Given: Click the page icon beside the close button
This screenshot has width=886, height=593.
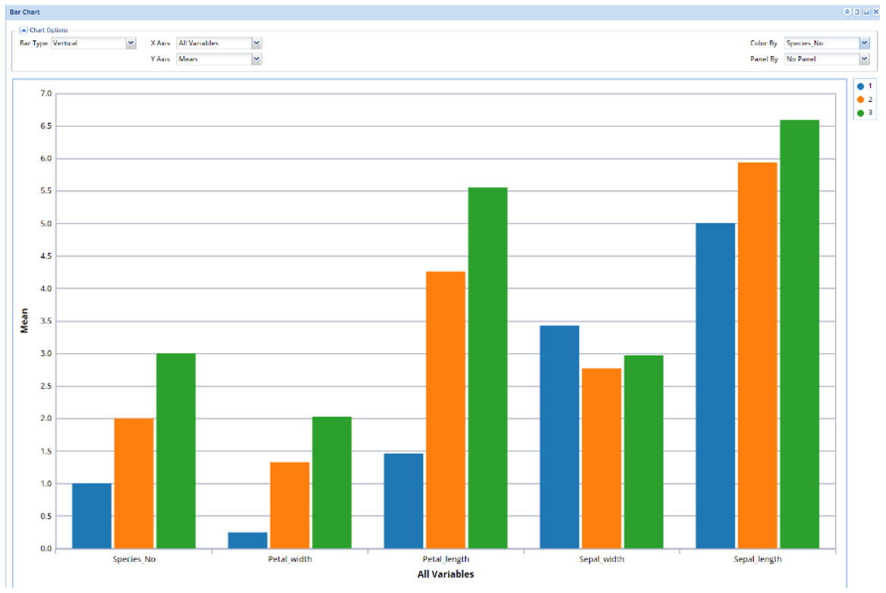Looking at the screenshot, I should (866, 12).
